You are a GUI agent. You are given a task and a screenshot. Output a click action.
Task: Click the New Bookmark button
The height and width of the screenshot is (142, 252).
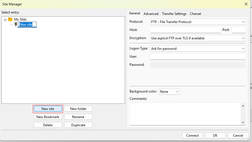48,117
